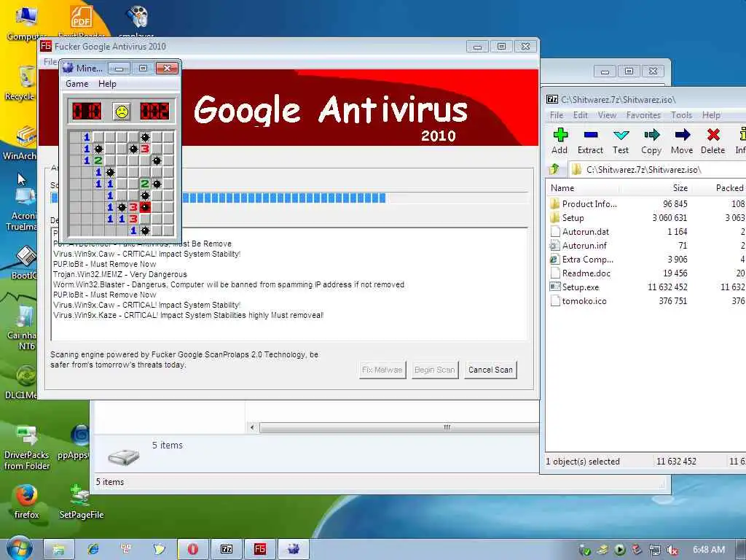Click the Worm.Win32.Blaster detection line
Screen dimensions: 746x560
pyautogui.click(x=228, y=284)
